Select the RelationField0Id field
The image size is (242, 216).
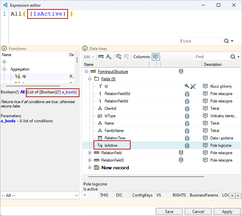[117, 94]
